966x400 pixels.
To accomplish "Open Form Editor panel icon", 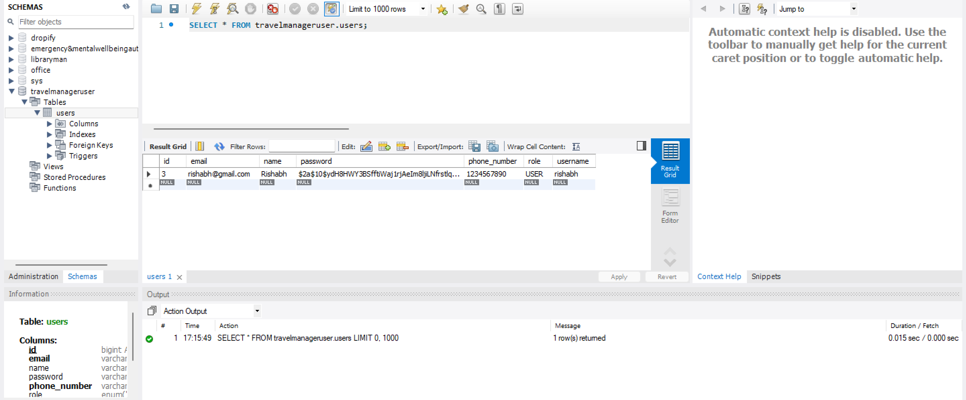I will tap(670, 206).
